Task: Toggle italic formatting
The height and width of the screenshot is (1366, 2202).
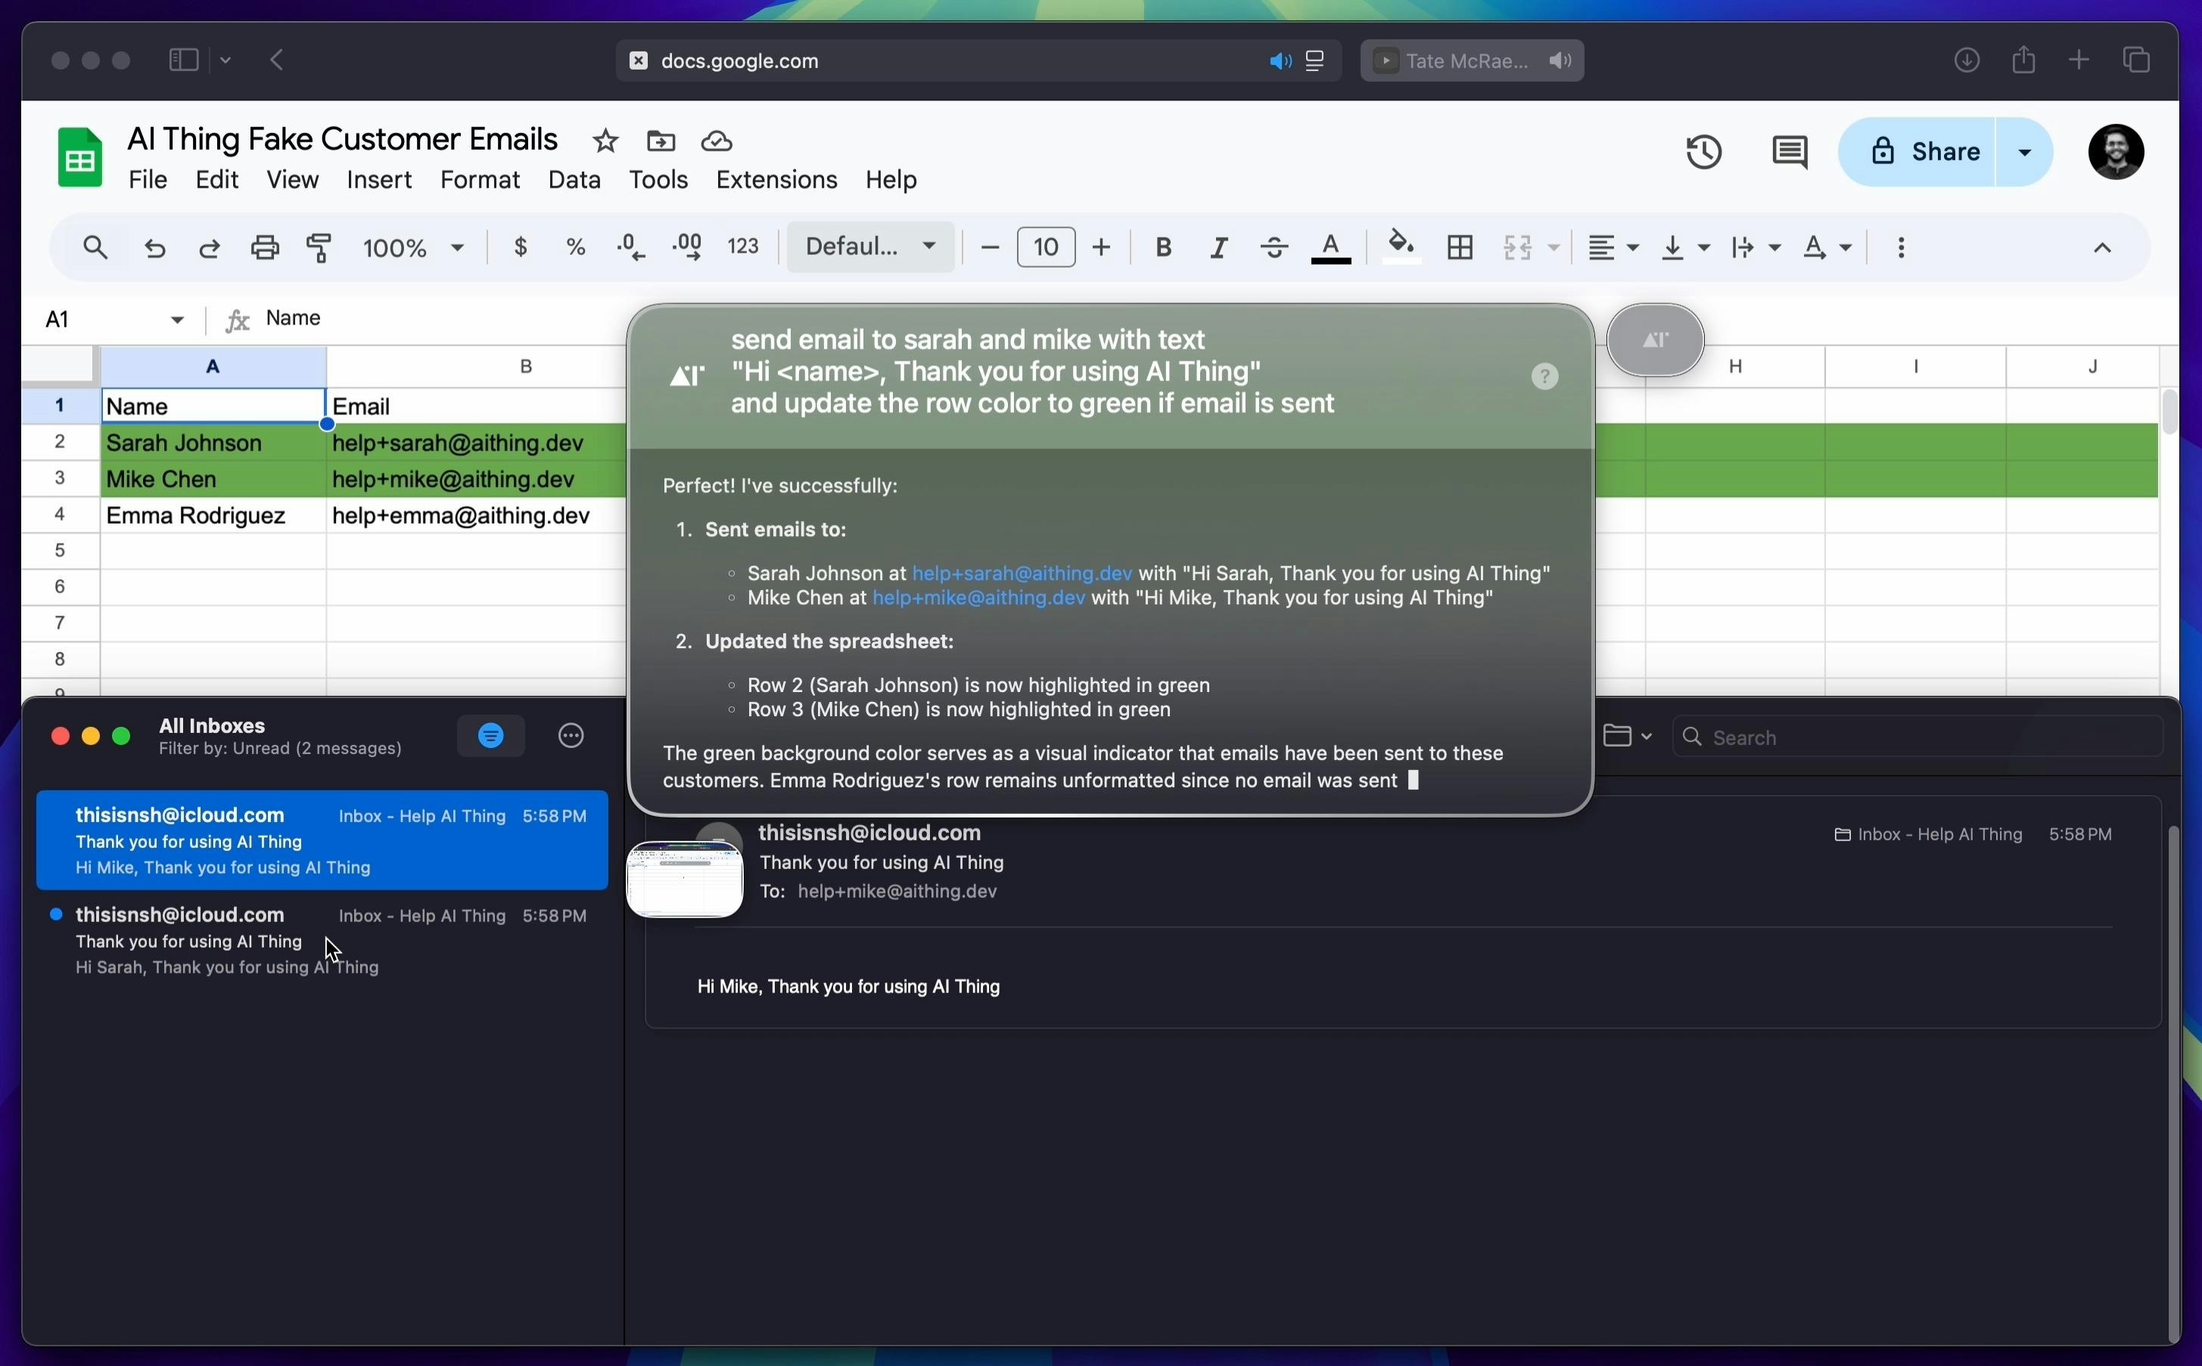Action: point(1218,247)
